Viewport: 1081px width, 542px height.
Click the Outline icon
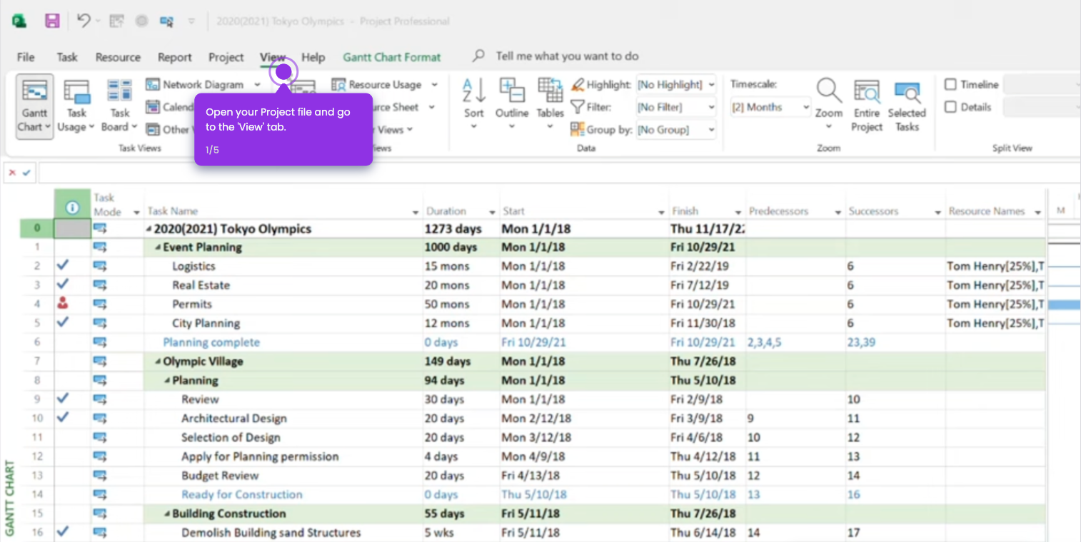click(512, 91)
